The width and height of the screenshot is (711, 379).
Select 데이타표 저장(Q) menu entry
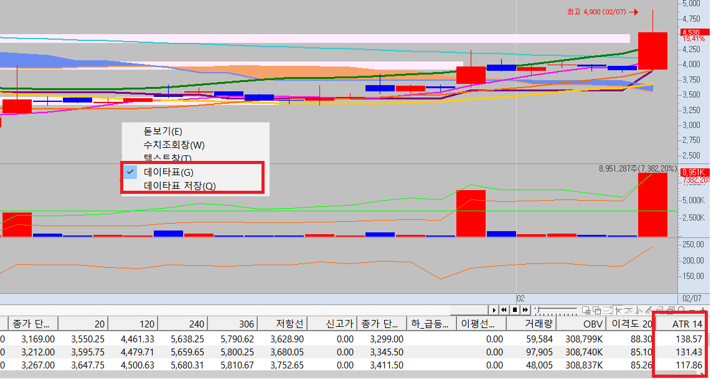click(x=179, y=186)
